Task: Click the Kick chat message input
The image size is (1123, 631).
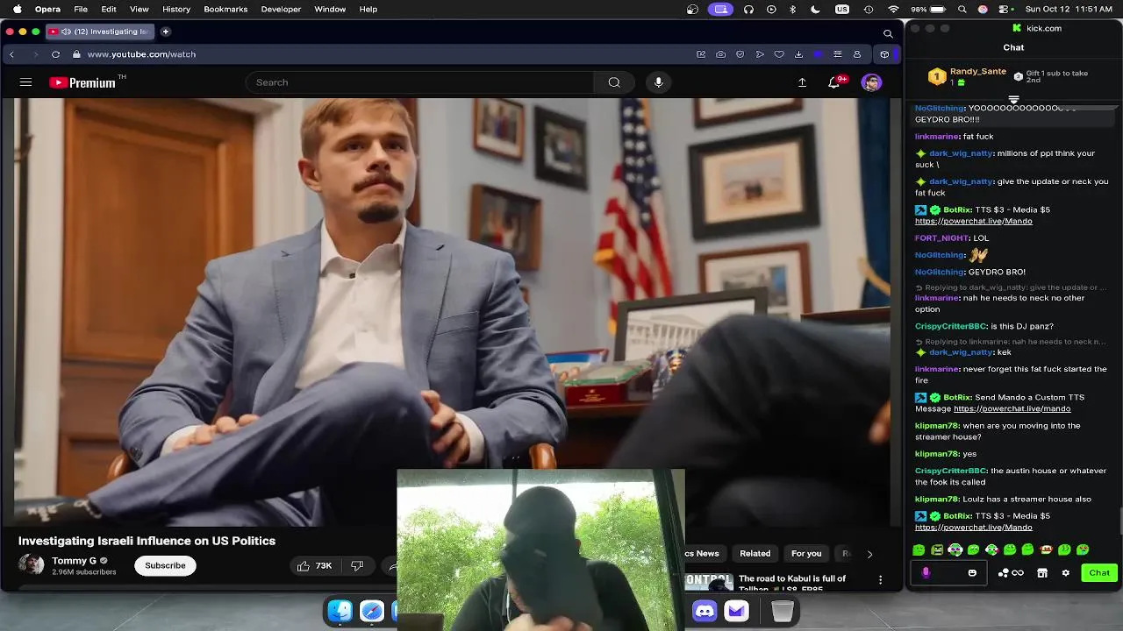Action: coord(949,573)
